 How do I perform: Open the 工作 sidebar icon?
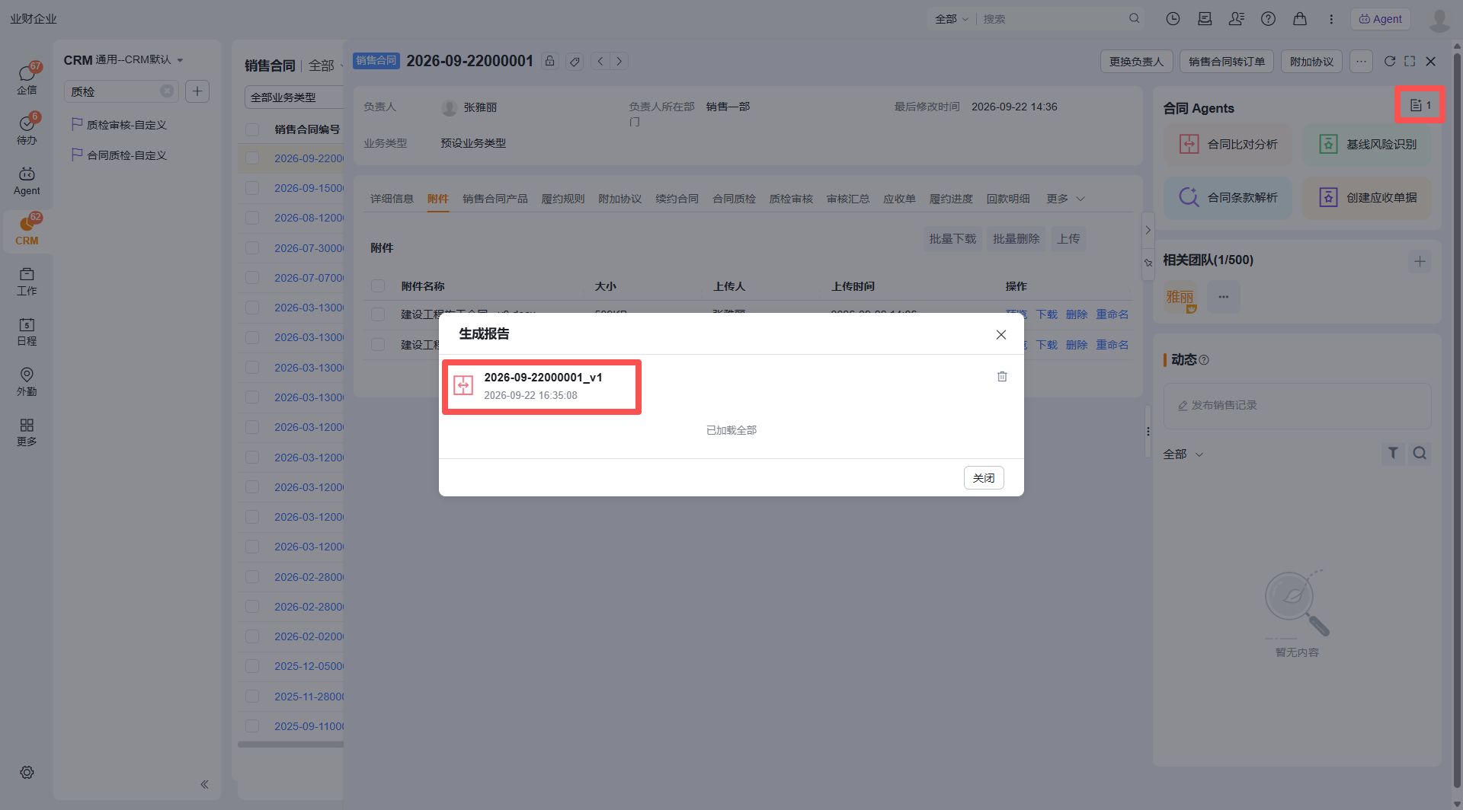coord(27,281)
